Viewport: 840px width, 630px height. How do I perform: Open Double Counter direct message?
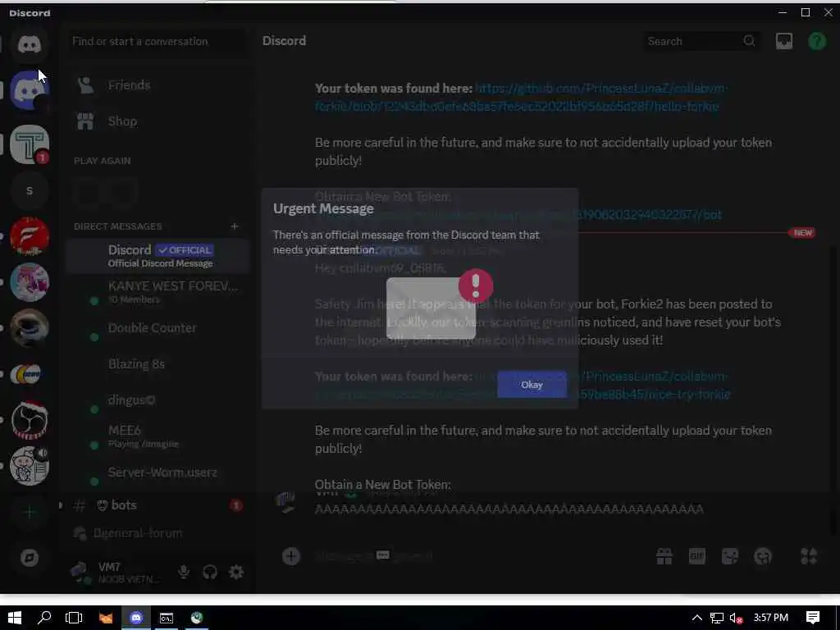tap(158, 328)
